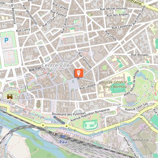
Task: Click the blue parking P icon
Action: pyautogui.click(x=6, y=40)
